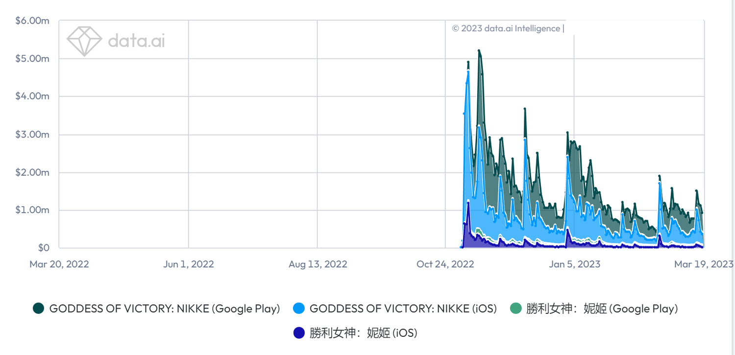Toggle 勝利女神：妮姬 (iOS) dark blue legend dot
The height and width of the screenshot is (355, 735).
click(x=299, y=333)
